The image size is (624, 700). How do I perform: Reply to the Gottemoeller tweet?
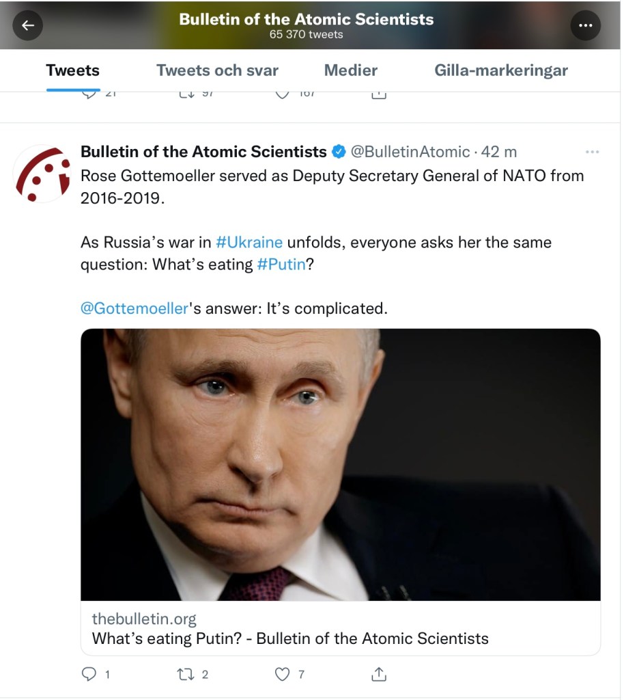pos(89,675)
